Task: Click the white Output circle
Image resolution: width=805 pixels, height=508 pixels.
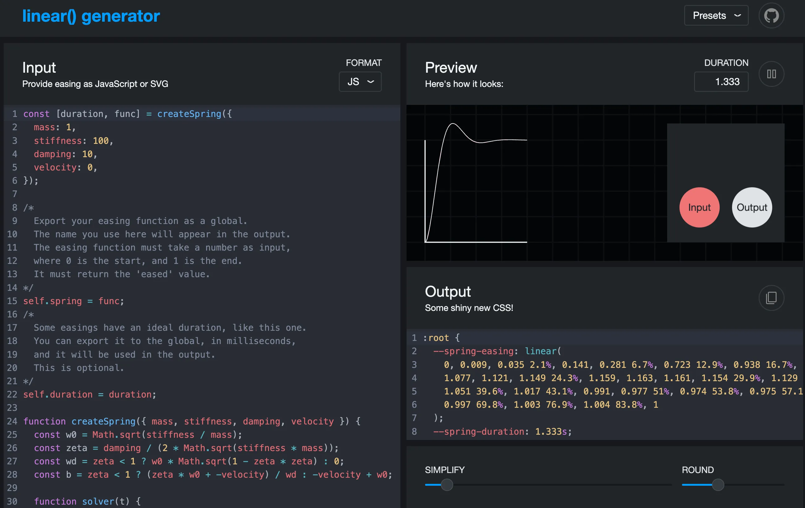Action: (x=752, y=208)
